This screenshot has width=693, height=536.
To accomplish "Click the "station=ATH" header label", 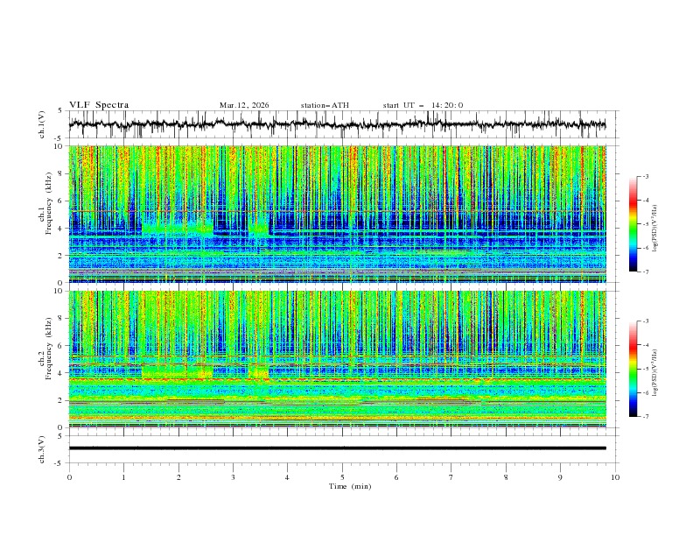I will click(325, 105).
